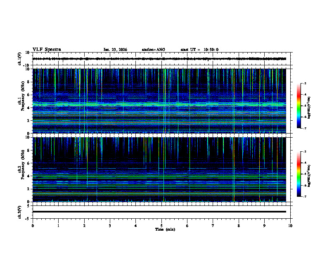Click the red sferic near minute 7.8 in ch.2
This screenshot has width=327, height=253.
pos(234,169)
